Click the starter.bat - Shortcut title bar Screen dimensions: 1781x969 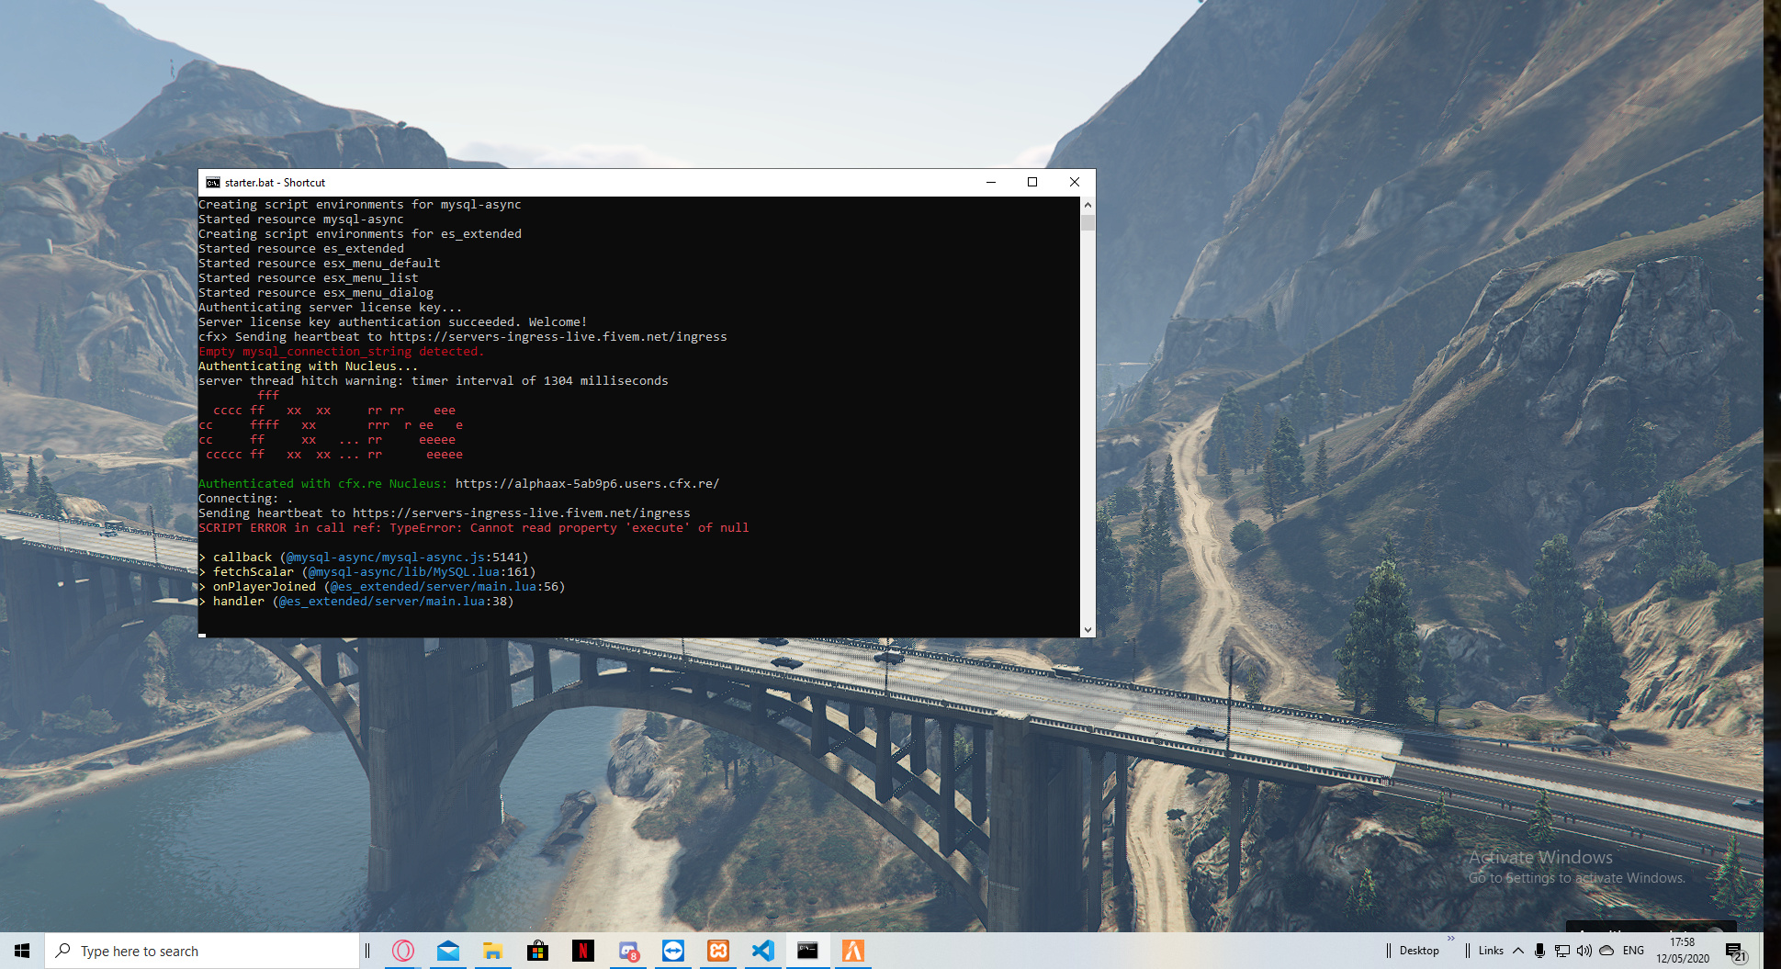275,183
